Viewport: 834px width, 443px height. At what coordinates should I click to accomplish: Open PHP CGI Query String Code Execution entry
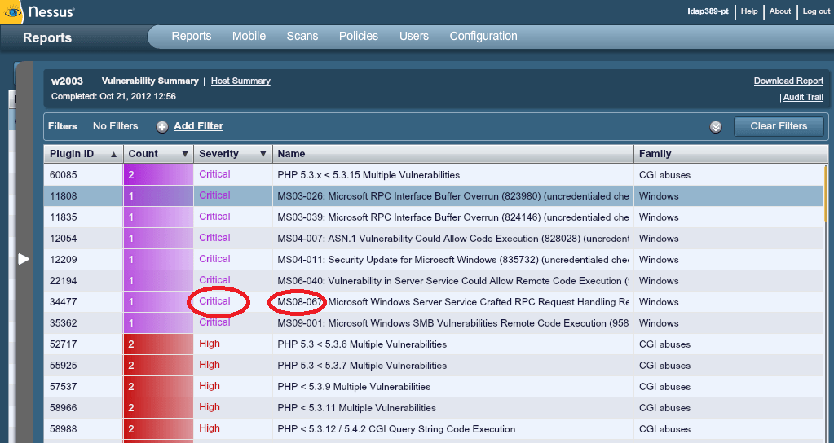396,429
